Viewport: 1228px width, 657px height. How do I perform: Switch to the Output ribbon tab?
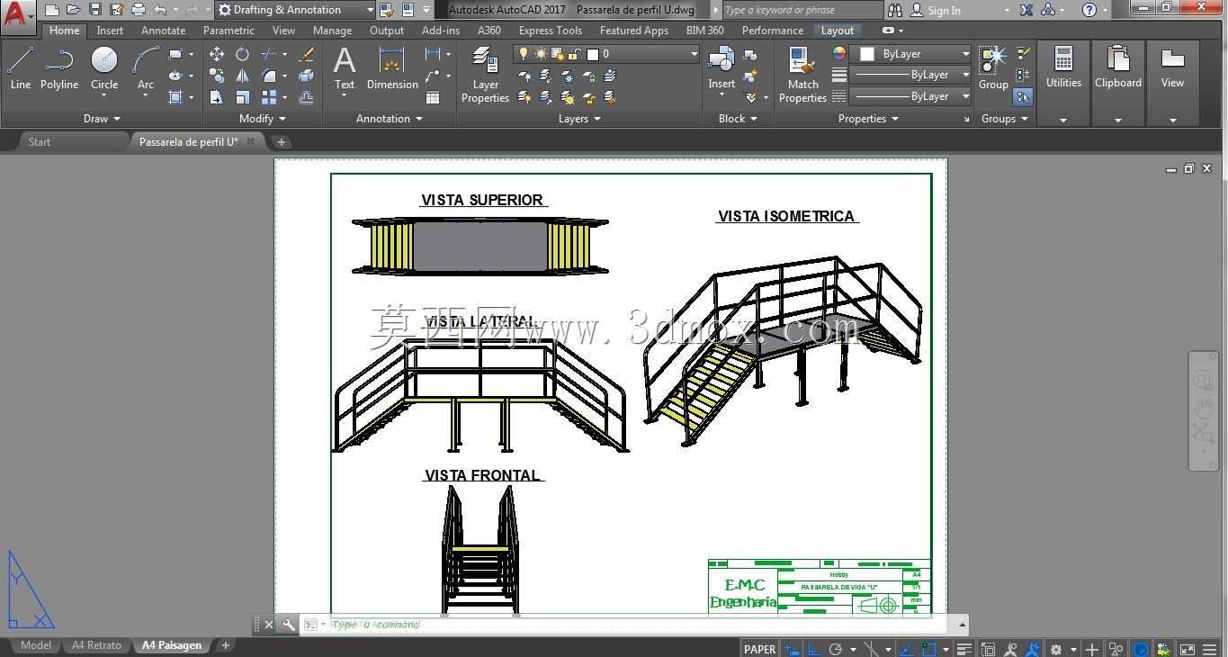(x=387, y=30)
